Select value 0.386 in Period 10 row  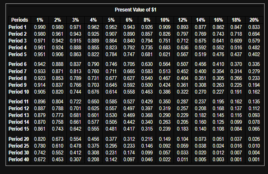point(165,92)
